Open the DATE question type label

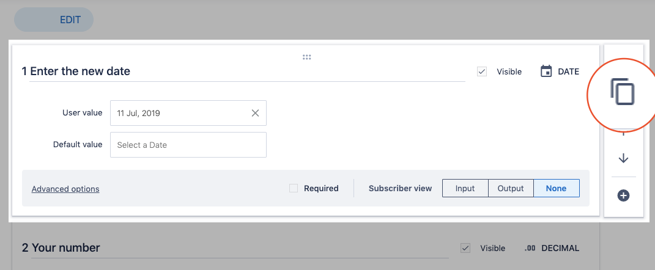tap(568, 71)
